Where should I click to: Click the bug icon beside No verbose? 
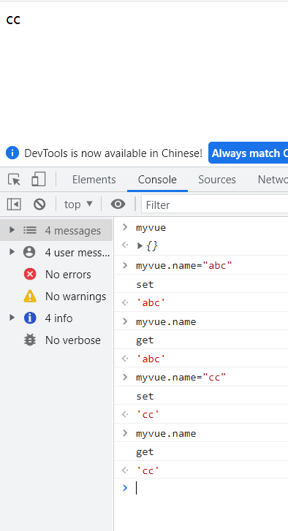click(30, 340)
